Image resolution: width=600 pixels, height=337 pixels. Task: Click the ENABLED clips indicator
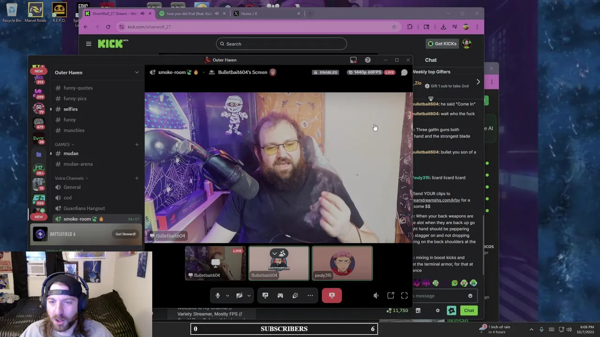point(325,73)
